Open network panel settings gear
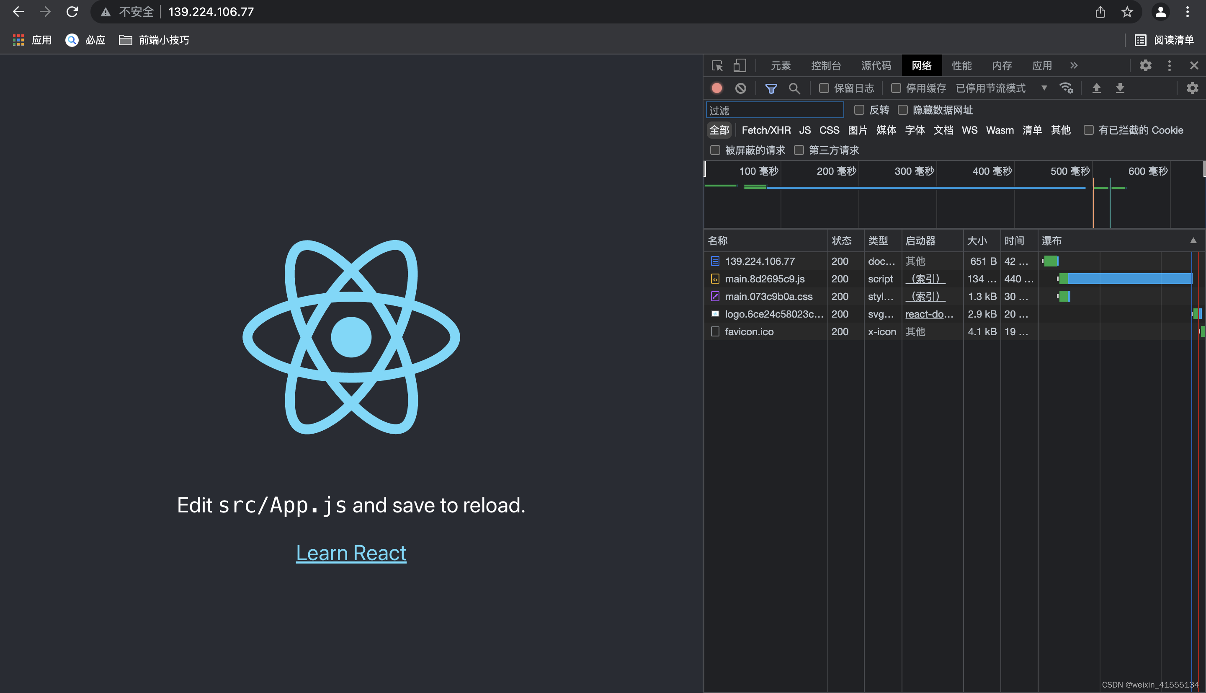The image size is (1206, 693). click(x=1192, y=88)
